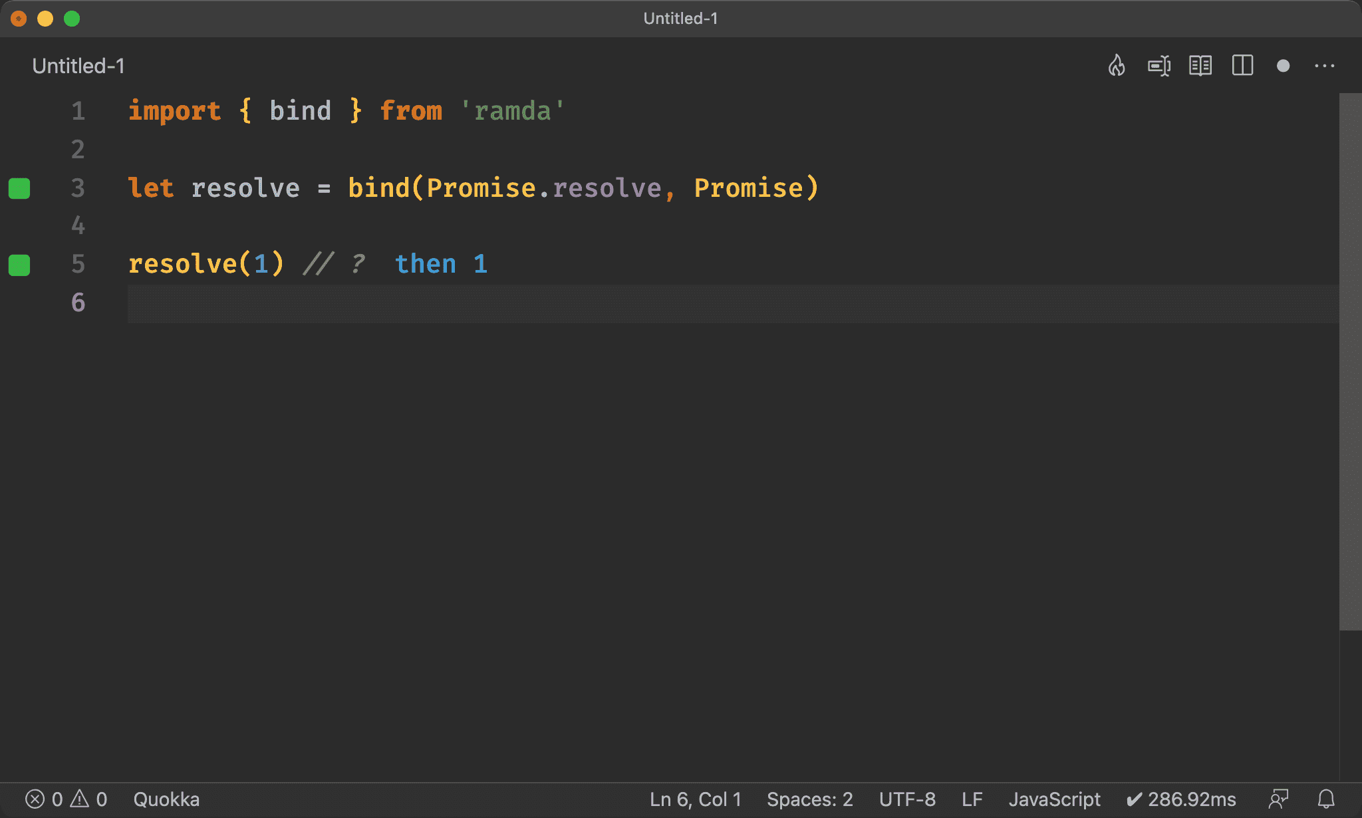Click green Quokka indicator on line 5
Screen dimensions: 1362x818
click(x=19, y=265)
